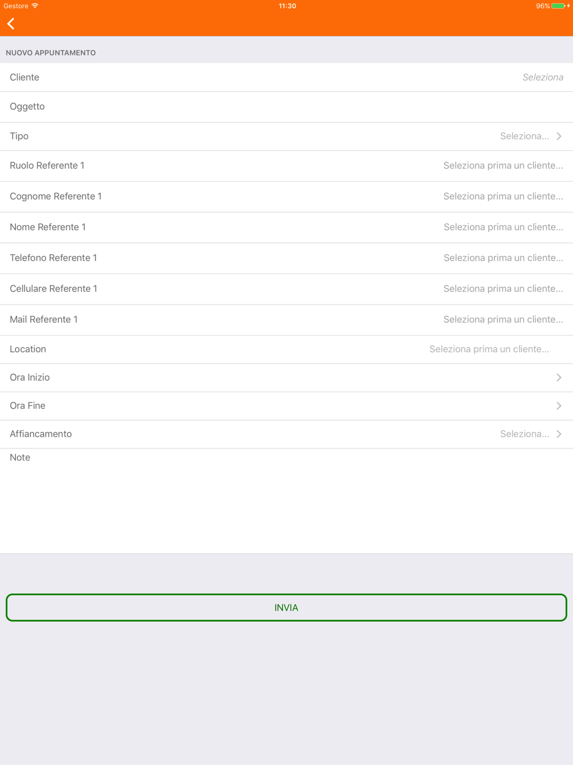Tap the battery indicator icon
This screenshot has height=765, width=573.
[558, 6]
